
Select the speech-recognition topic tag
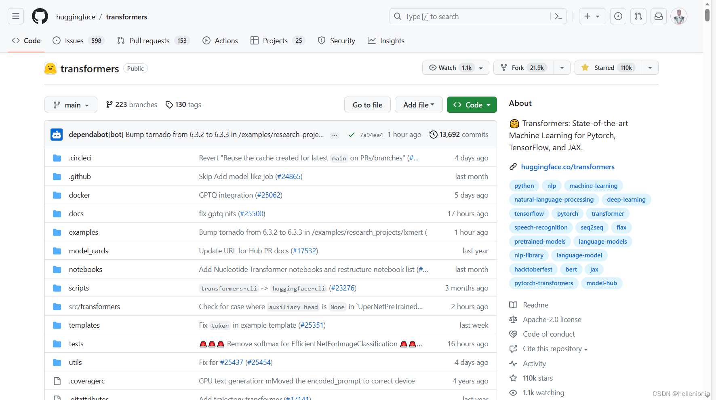coord(541,227)
